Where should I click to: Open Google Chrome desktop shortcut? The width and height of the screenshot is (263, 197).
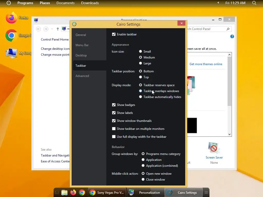[x=11, y=35]
